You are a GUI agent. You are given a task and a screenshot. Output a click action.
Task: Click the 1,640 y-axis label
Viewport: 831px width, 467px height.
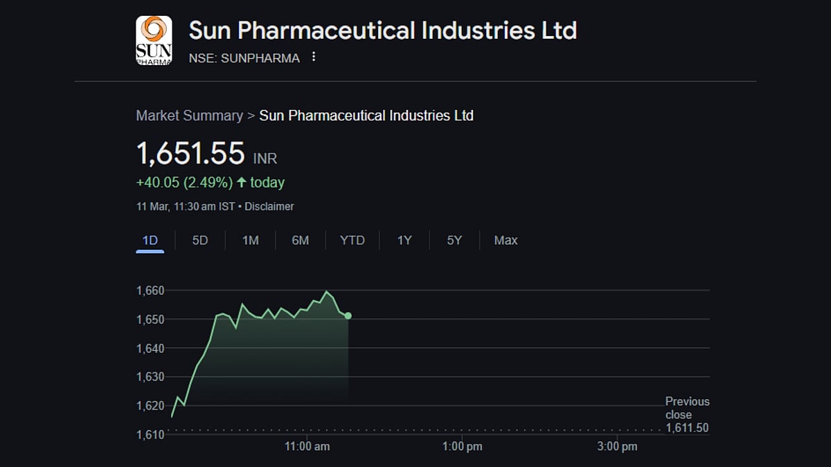pyautogui.click(x=150, y=348)
